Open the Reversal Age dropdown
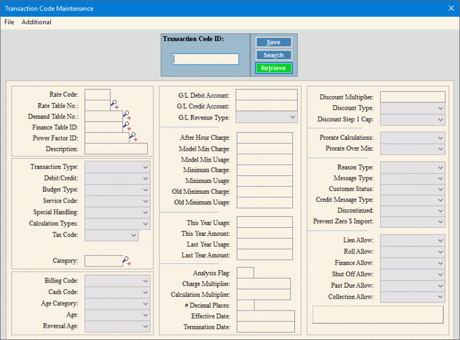Viewport: 460px width, 340px height. coord(117,327)
